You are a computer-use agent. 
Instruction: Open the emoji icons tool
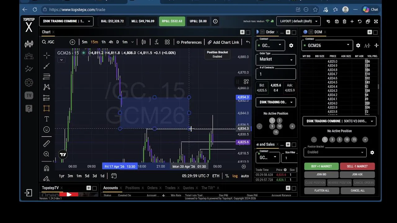(47, 129)
